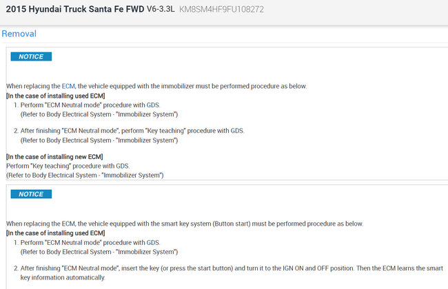Image resolution: width=448 pixels, height=289 pixels.
Task: Click first "installing used ECM" heading in top notice
Action: click(55, 95)
